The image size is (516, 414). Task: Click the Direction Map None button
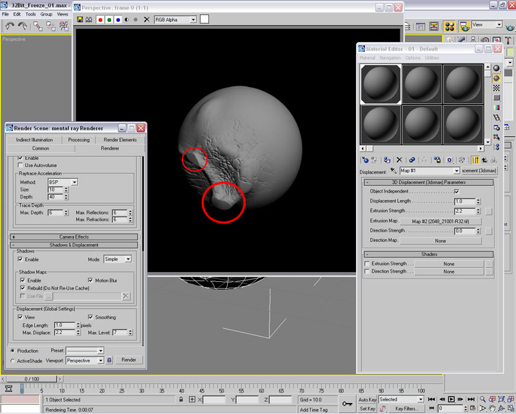[441, 241]
